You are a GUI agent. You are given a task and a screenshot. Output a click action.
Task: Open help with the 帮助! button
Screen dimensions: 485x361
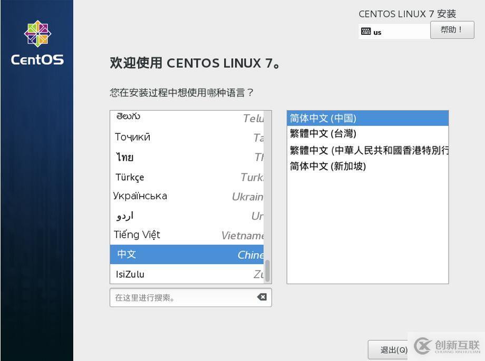pos(452,30)
